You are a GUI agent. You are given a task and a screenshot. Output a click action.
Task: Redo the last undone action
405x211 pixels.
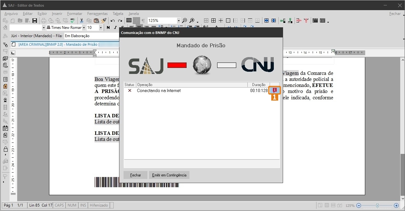point(120,21)
